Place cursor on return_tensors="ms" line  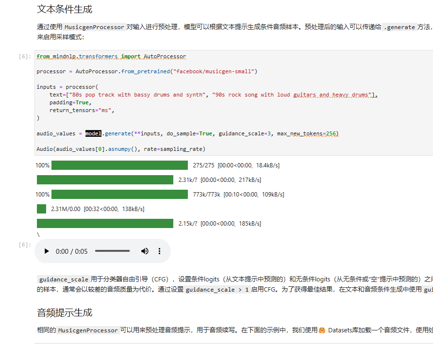click(x=82, y=110)
